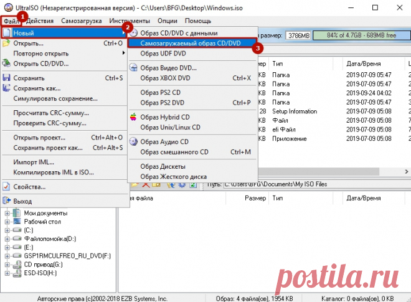Select Компилировать IML в ISO...
411x302 pixels.
tap(64, 172)
